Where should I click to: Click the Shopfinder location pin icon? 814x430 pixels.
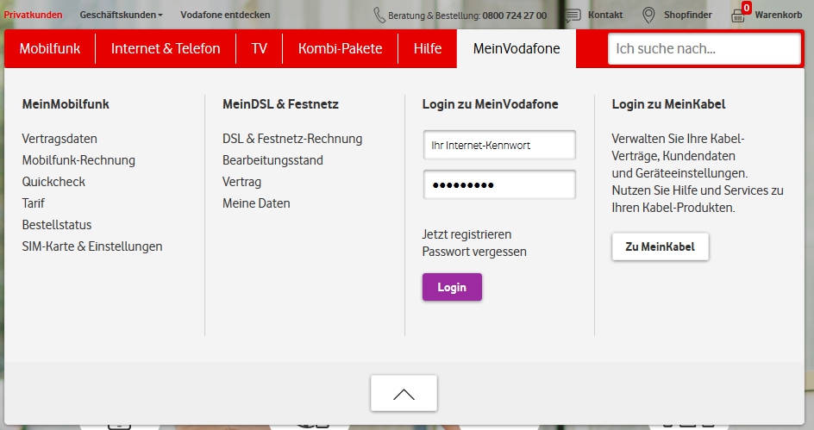point(648,15)
